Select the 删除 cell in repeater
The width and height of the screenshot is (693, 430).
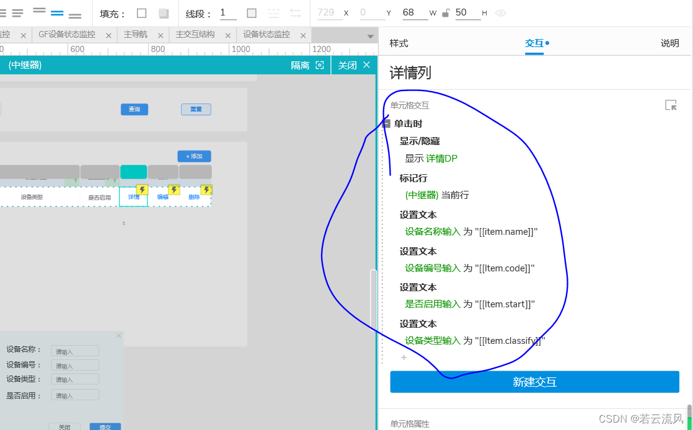[x=195, y=196]
